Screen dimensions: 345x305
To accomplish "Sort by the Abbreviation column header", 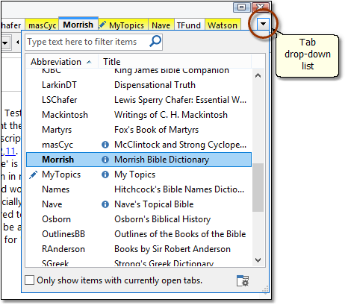I will [x=61, y=61].
